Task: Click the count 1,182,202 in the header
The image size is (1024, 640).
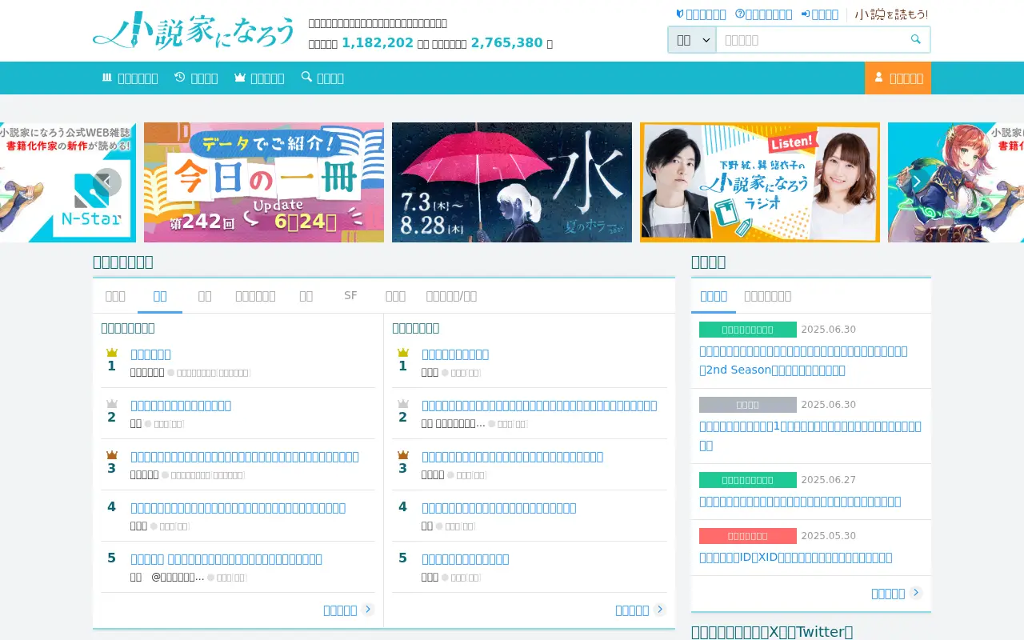Action: pyautogui.click(x=378, y=43)
